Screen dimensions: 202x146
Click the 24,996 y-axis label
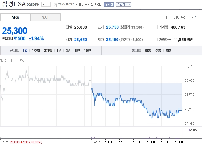click(x=190, y=123)
